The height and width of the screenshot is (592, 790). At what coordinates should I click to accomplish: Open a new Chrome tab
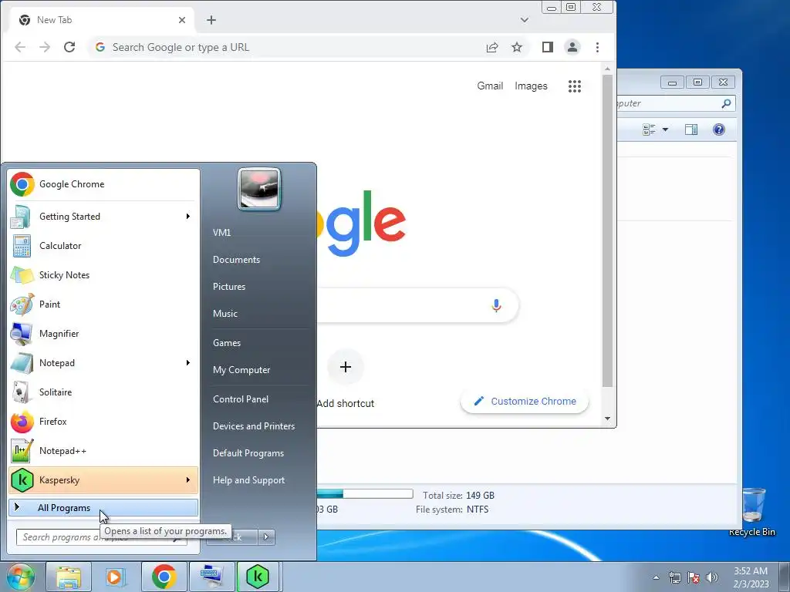coord(211,20)
